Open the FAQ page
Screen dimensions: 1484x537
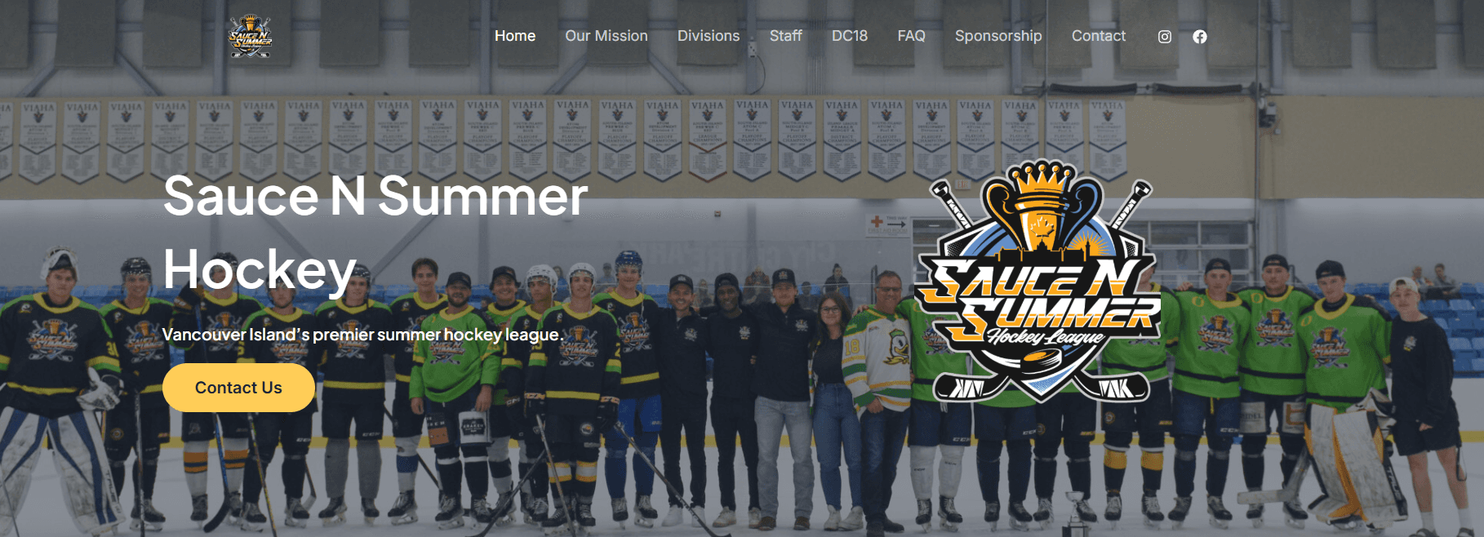click(x=912, y=36)
